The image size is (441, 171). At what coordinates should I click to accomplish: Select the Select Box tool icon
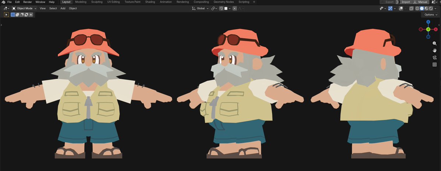click(x=6, y=15)
